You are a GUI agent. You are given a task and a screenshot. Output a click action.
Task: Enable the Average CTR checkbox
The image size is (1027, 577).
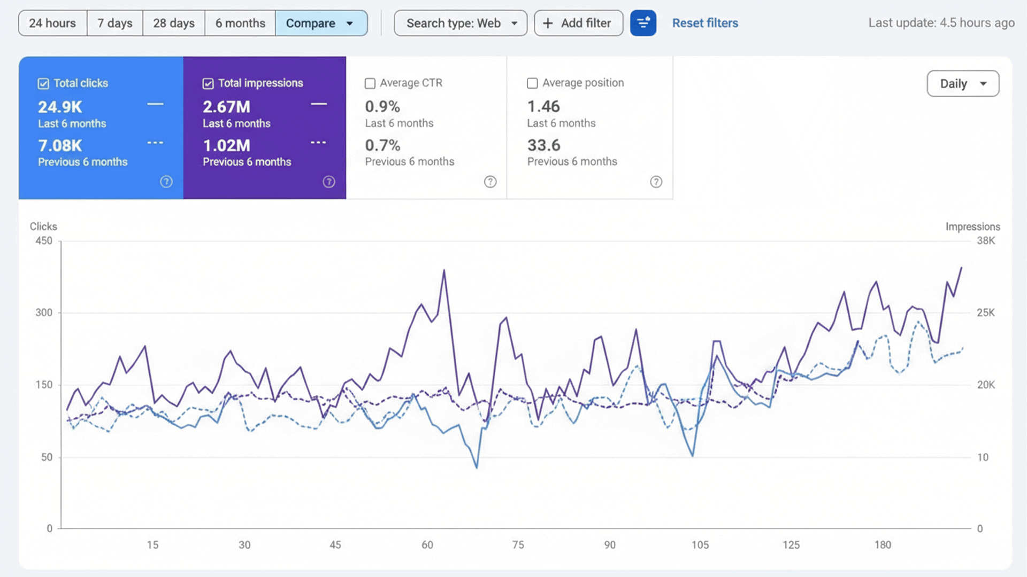pyautogui.click(x=370, y=83)
